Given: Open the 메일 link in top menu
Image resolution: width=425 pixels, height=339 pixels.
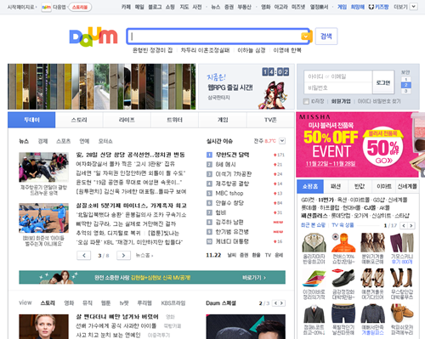Looking at the screenshot, I should (139, 7).
